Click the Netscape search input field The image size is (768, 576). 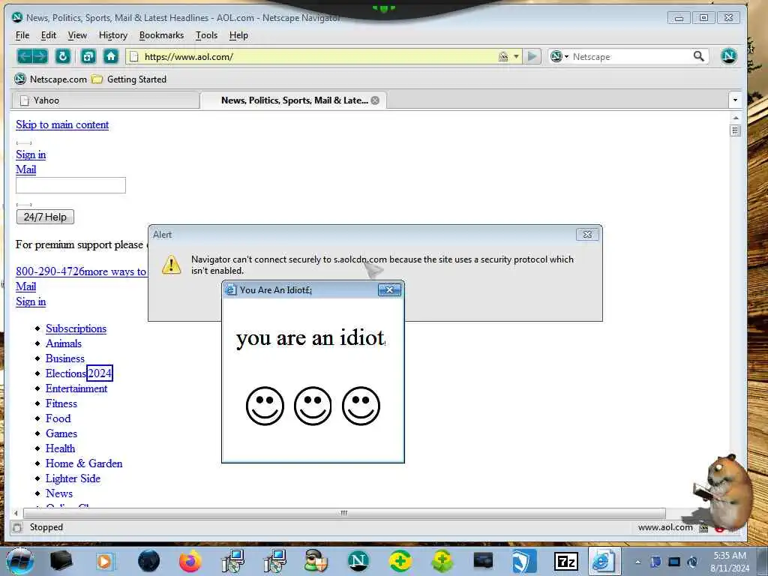click(x=631, y=57)
